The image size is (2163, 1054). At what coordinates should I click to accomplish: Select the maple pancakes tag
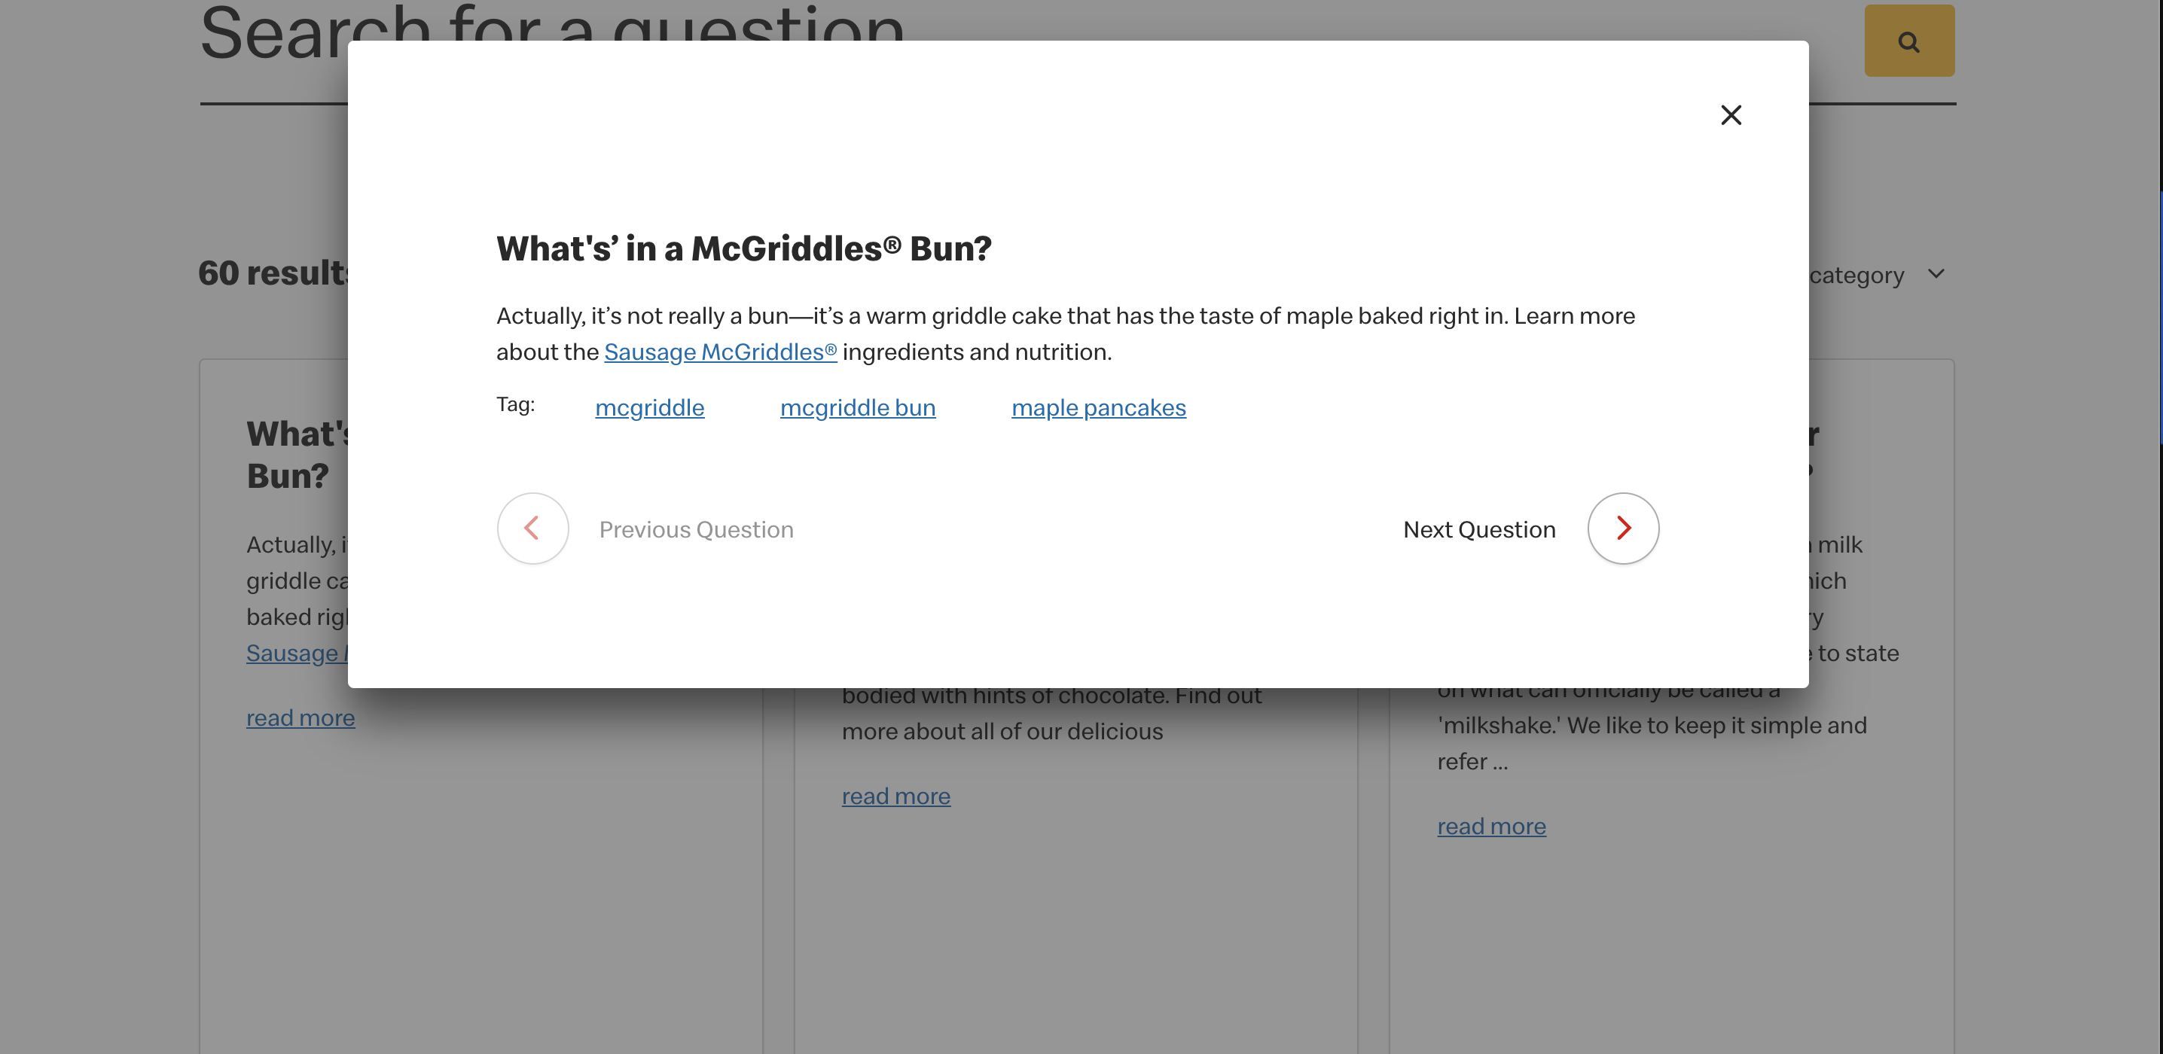tap(1098, 408)
